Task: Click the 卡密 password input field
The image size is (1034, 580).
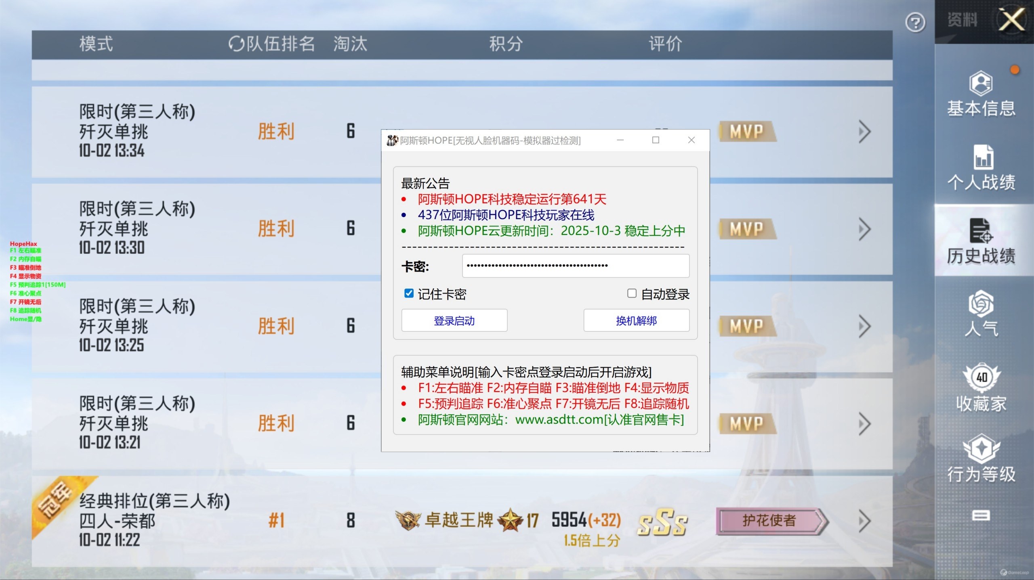Action: pyautogui.click(x=575, y=266)
